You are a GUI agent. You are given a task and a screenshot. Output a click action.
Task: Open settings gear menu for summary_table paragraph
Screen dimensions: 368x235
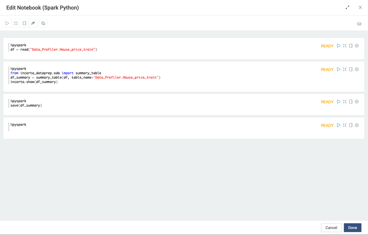tap(357, 70)
